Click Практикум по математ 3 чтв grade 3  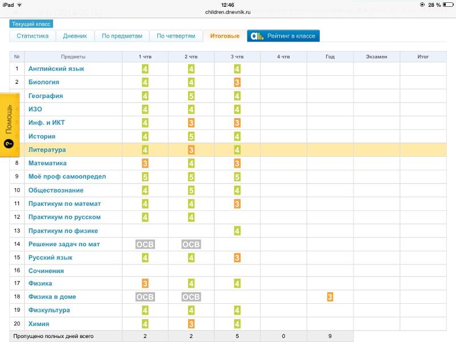pyautogui.click(x=237, y=203)
